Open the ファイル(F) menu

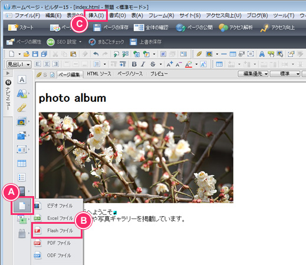27,15
